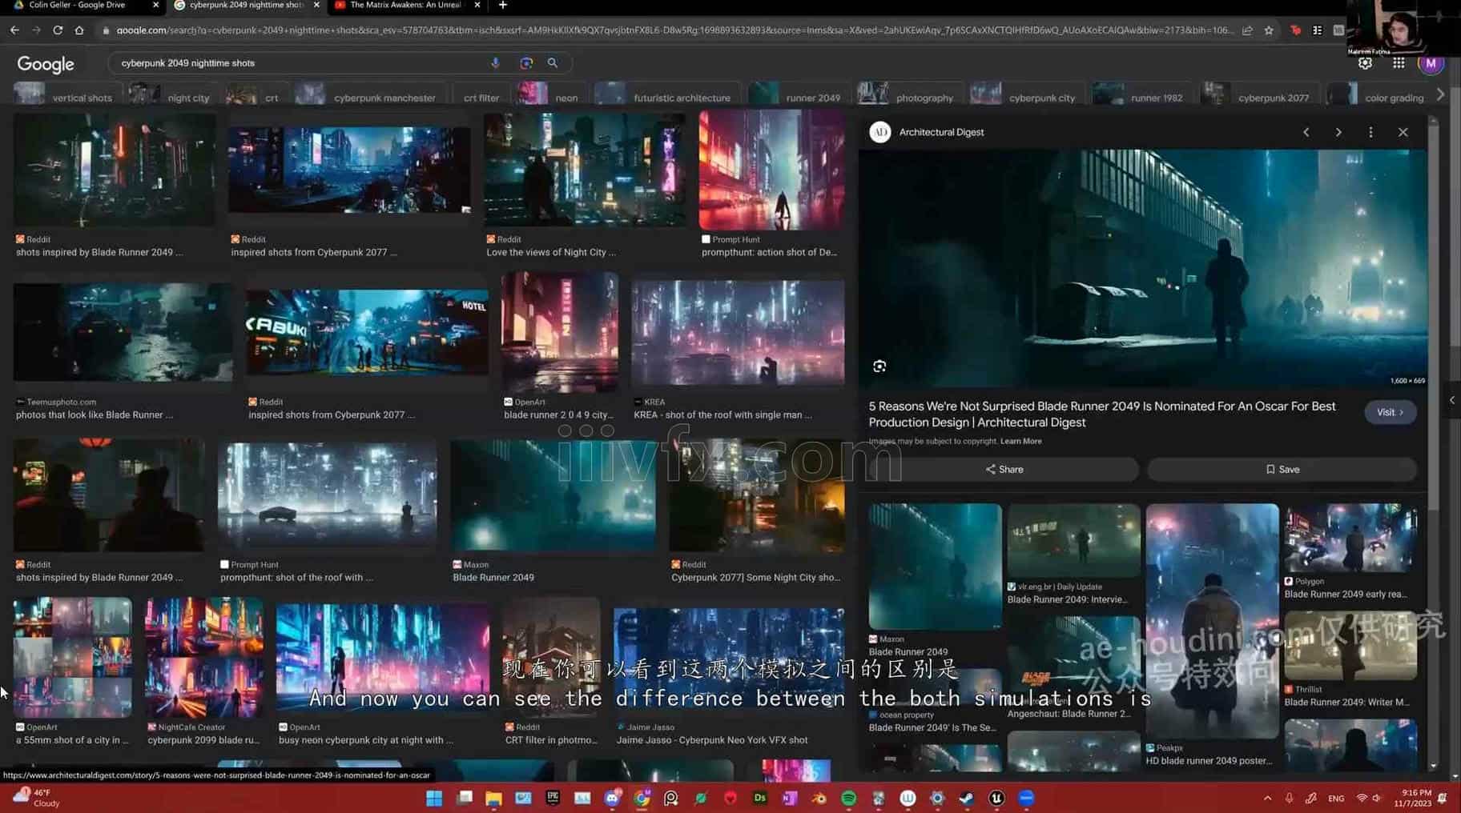Go back to previous page
The height and width of the screenshot is (813, 1461).
14,30
